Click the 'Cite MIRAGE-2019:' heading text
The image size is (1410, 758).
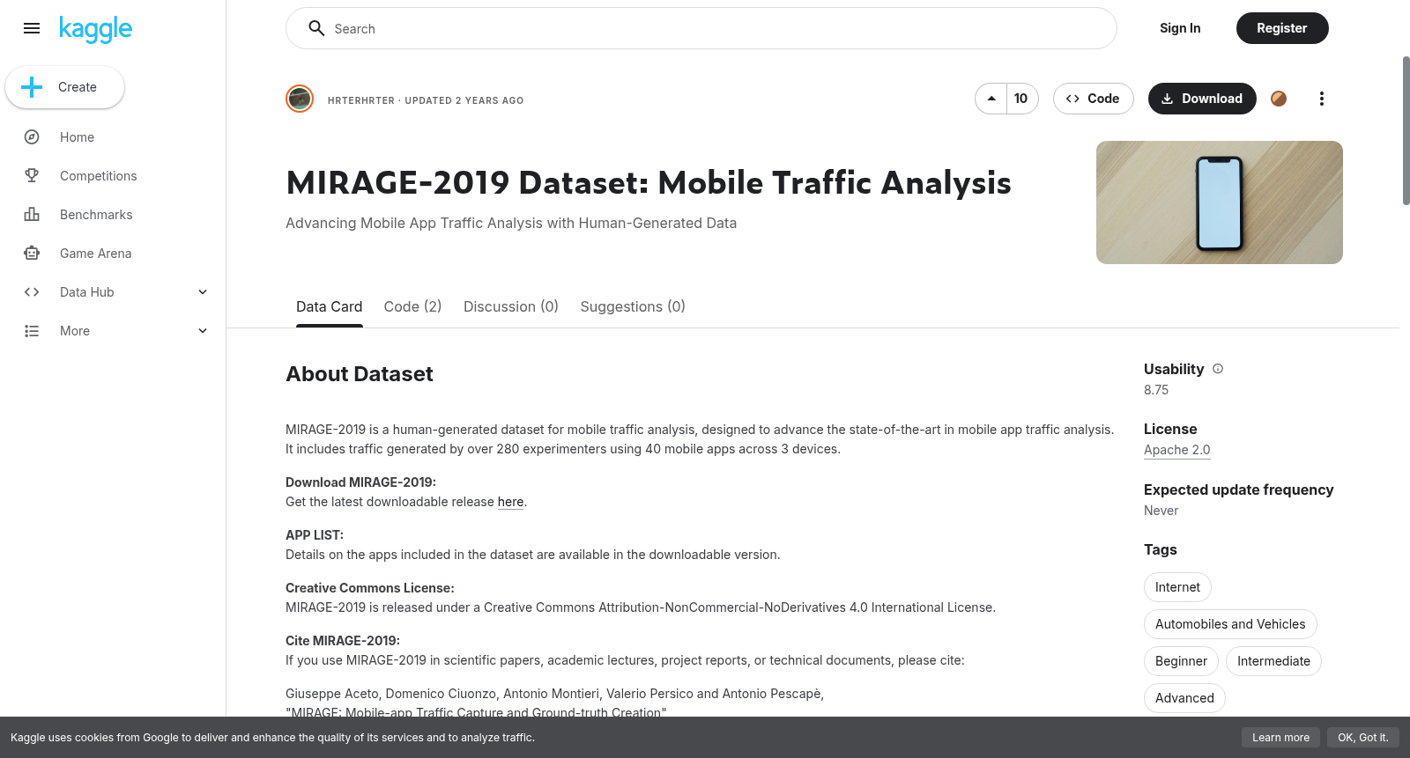[343, 641]
